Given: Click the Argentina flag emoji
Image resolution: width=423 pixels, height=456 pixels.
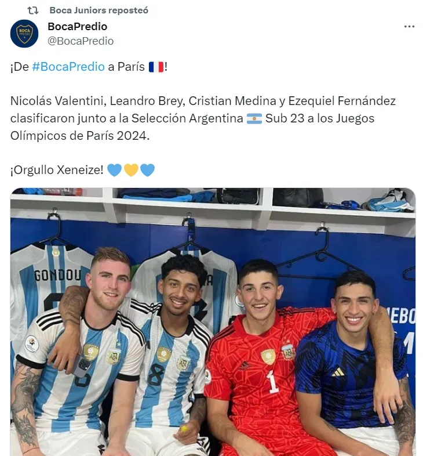Looking at the screenshot, I should tap(254, 118).
